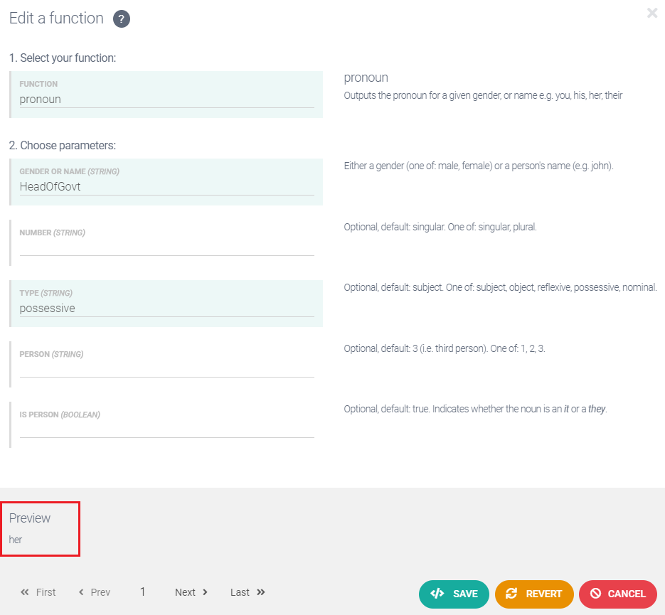Select page number 1 in pagination

(142, 592)
